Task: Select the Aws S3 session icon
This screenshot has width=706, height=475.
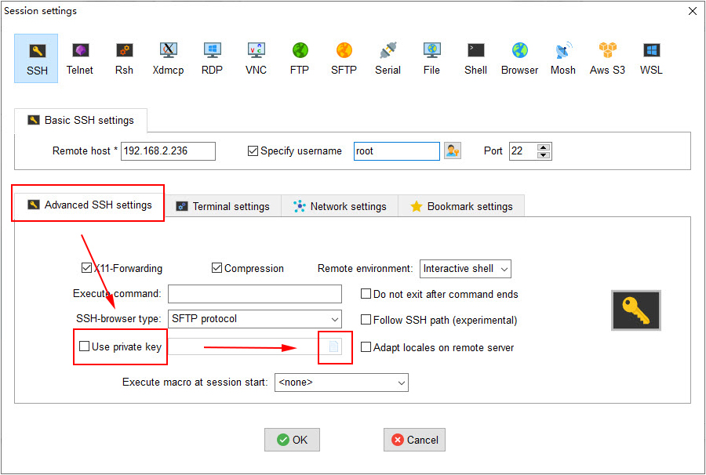Action: point(607,58)
